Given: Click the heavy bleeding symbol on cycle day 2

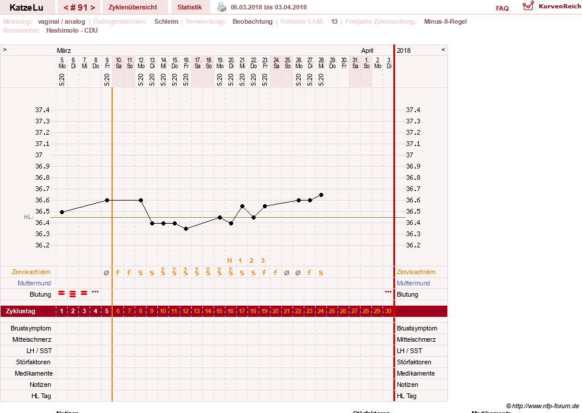Looking at the screenshot, I should 73,294.
